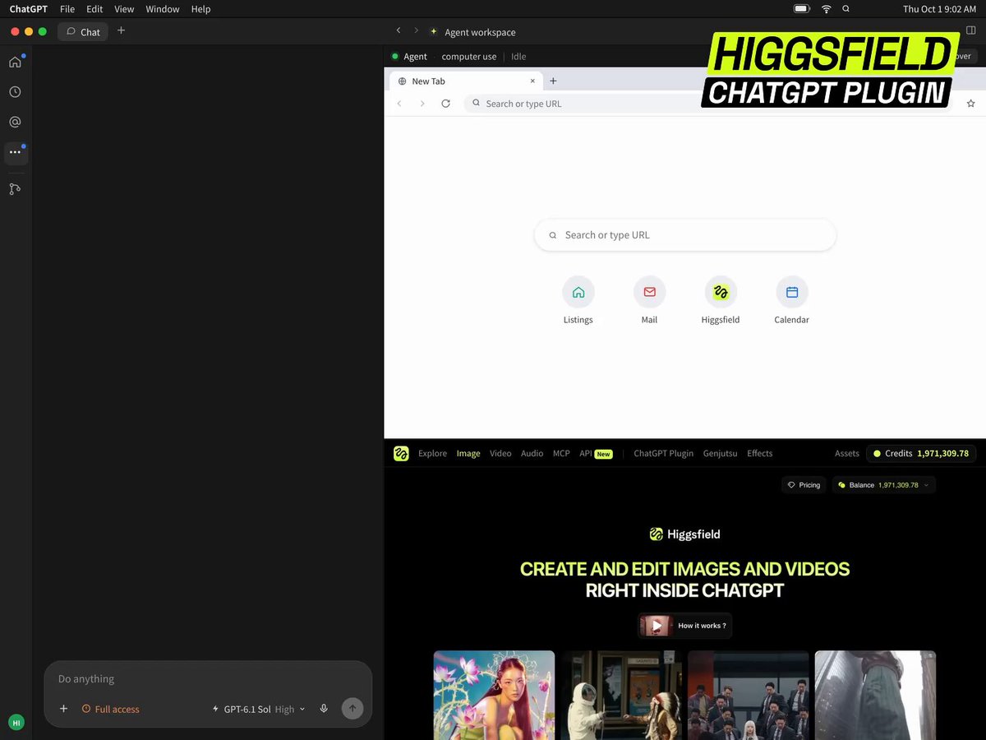Open the history clock icon in sidebar
This screenshot has width=986, height=740.
tap(15, 92)
